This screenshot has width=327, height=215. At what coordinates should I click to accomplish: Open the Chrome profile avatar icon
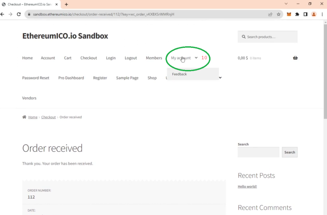(314, 14)
